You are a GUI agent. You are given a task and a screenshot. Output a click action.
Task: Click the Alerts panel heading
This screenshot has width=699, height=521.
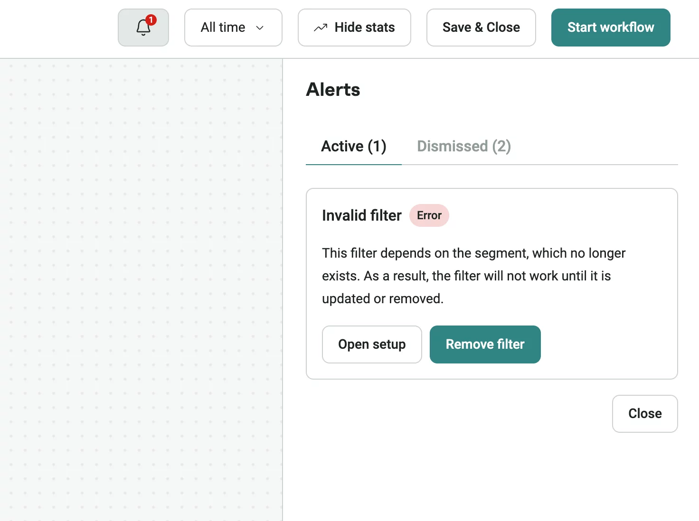[x=333, y=90]
